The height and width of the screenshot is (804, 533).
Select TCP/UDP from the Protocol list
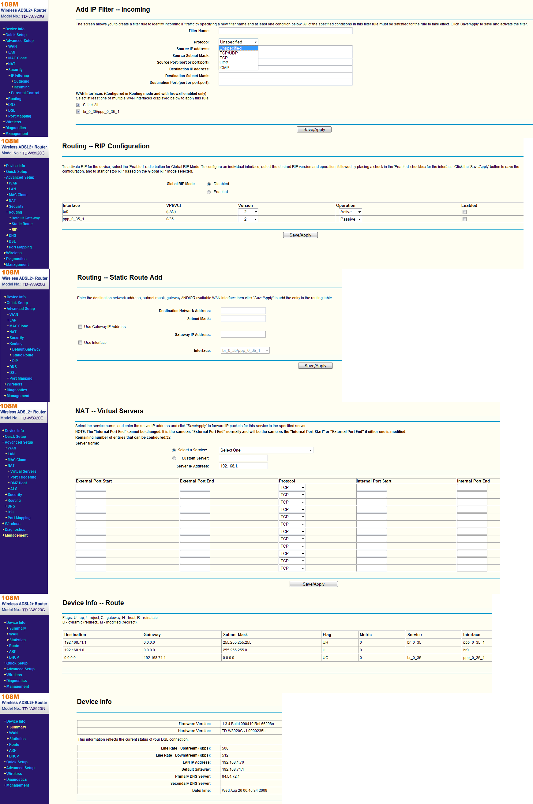coord(228,53)
